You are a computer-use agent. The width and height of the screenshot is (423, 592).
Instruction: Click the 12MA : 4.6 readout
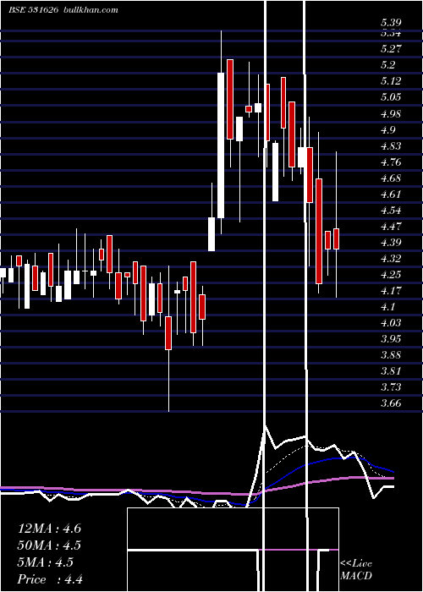click(49, 529)
